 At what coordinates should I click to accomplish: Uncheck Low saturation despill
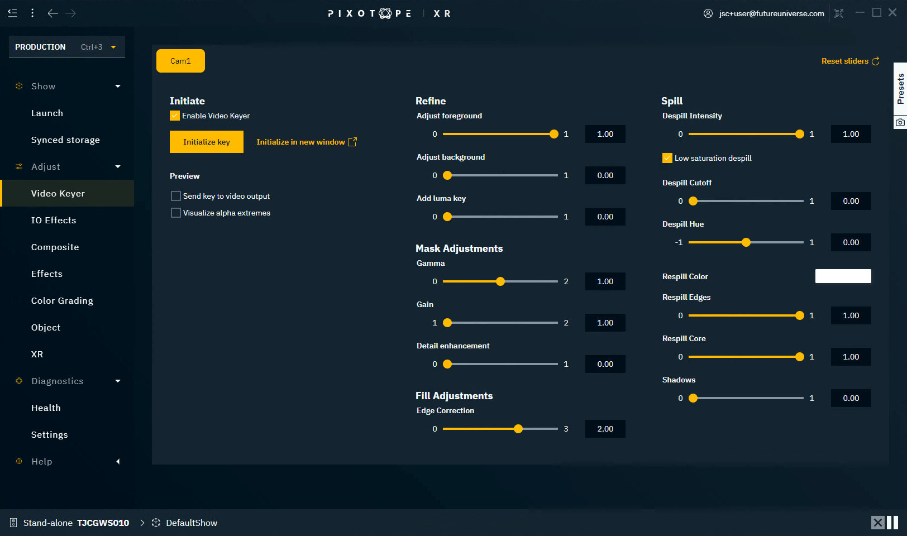click(x=667, y=158)
